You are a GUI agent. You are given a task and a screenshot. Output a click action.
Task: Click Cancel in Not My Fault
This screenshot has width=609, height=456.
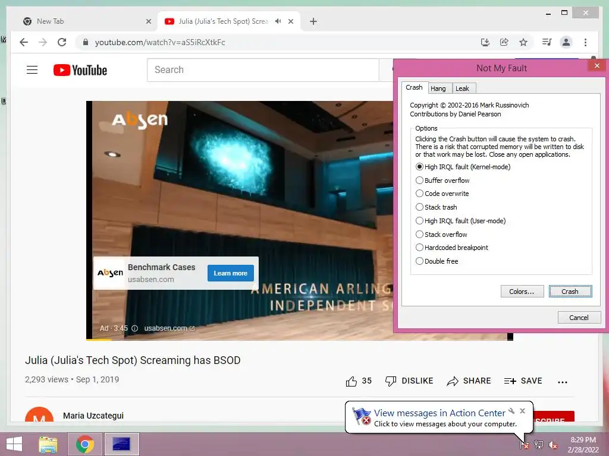(579, 317)
